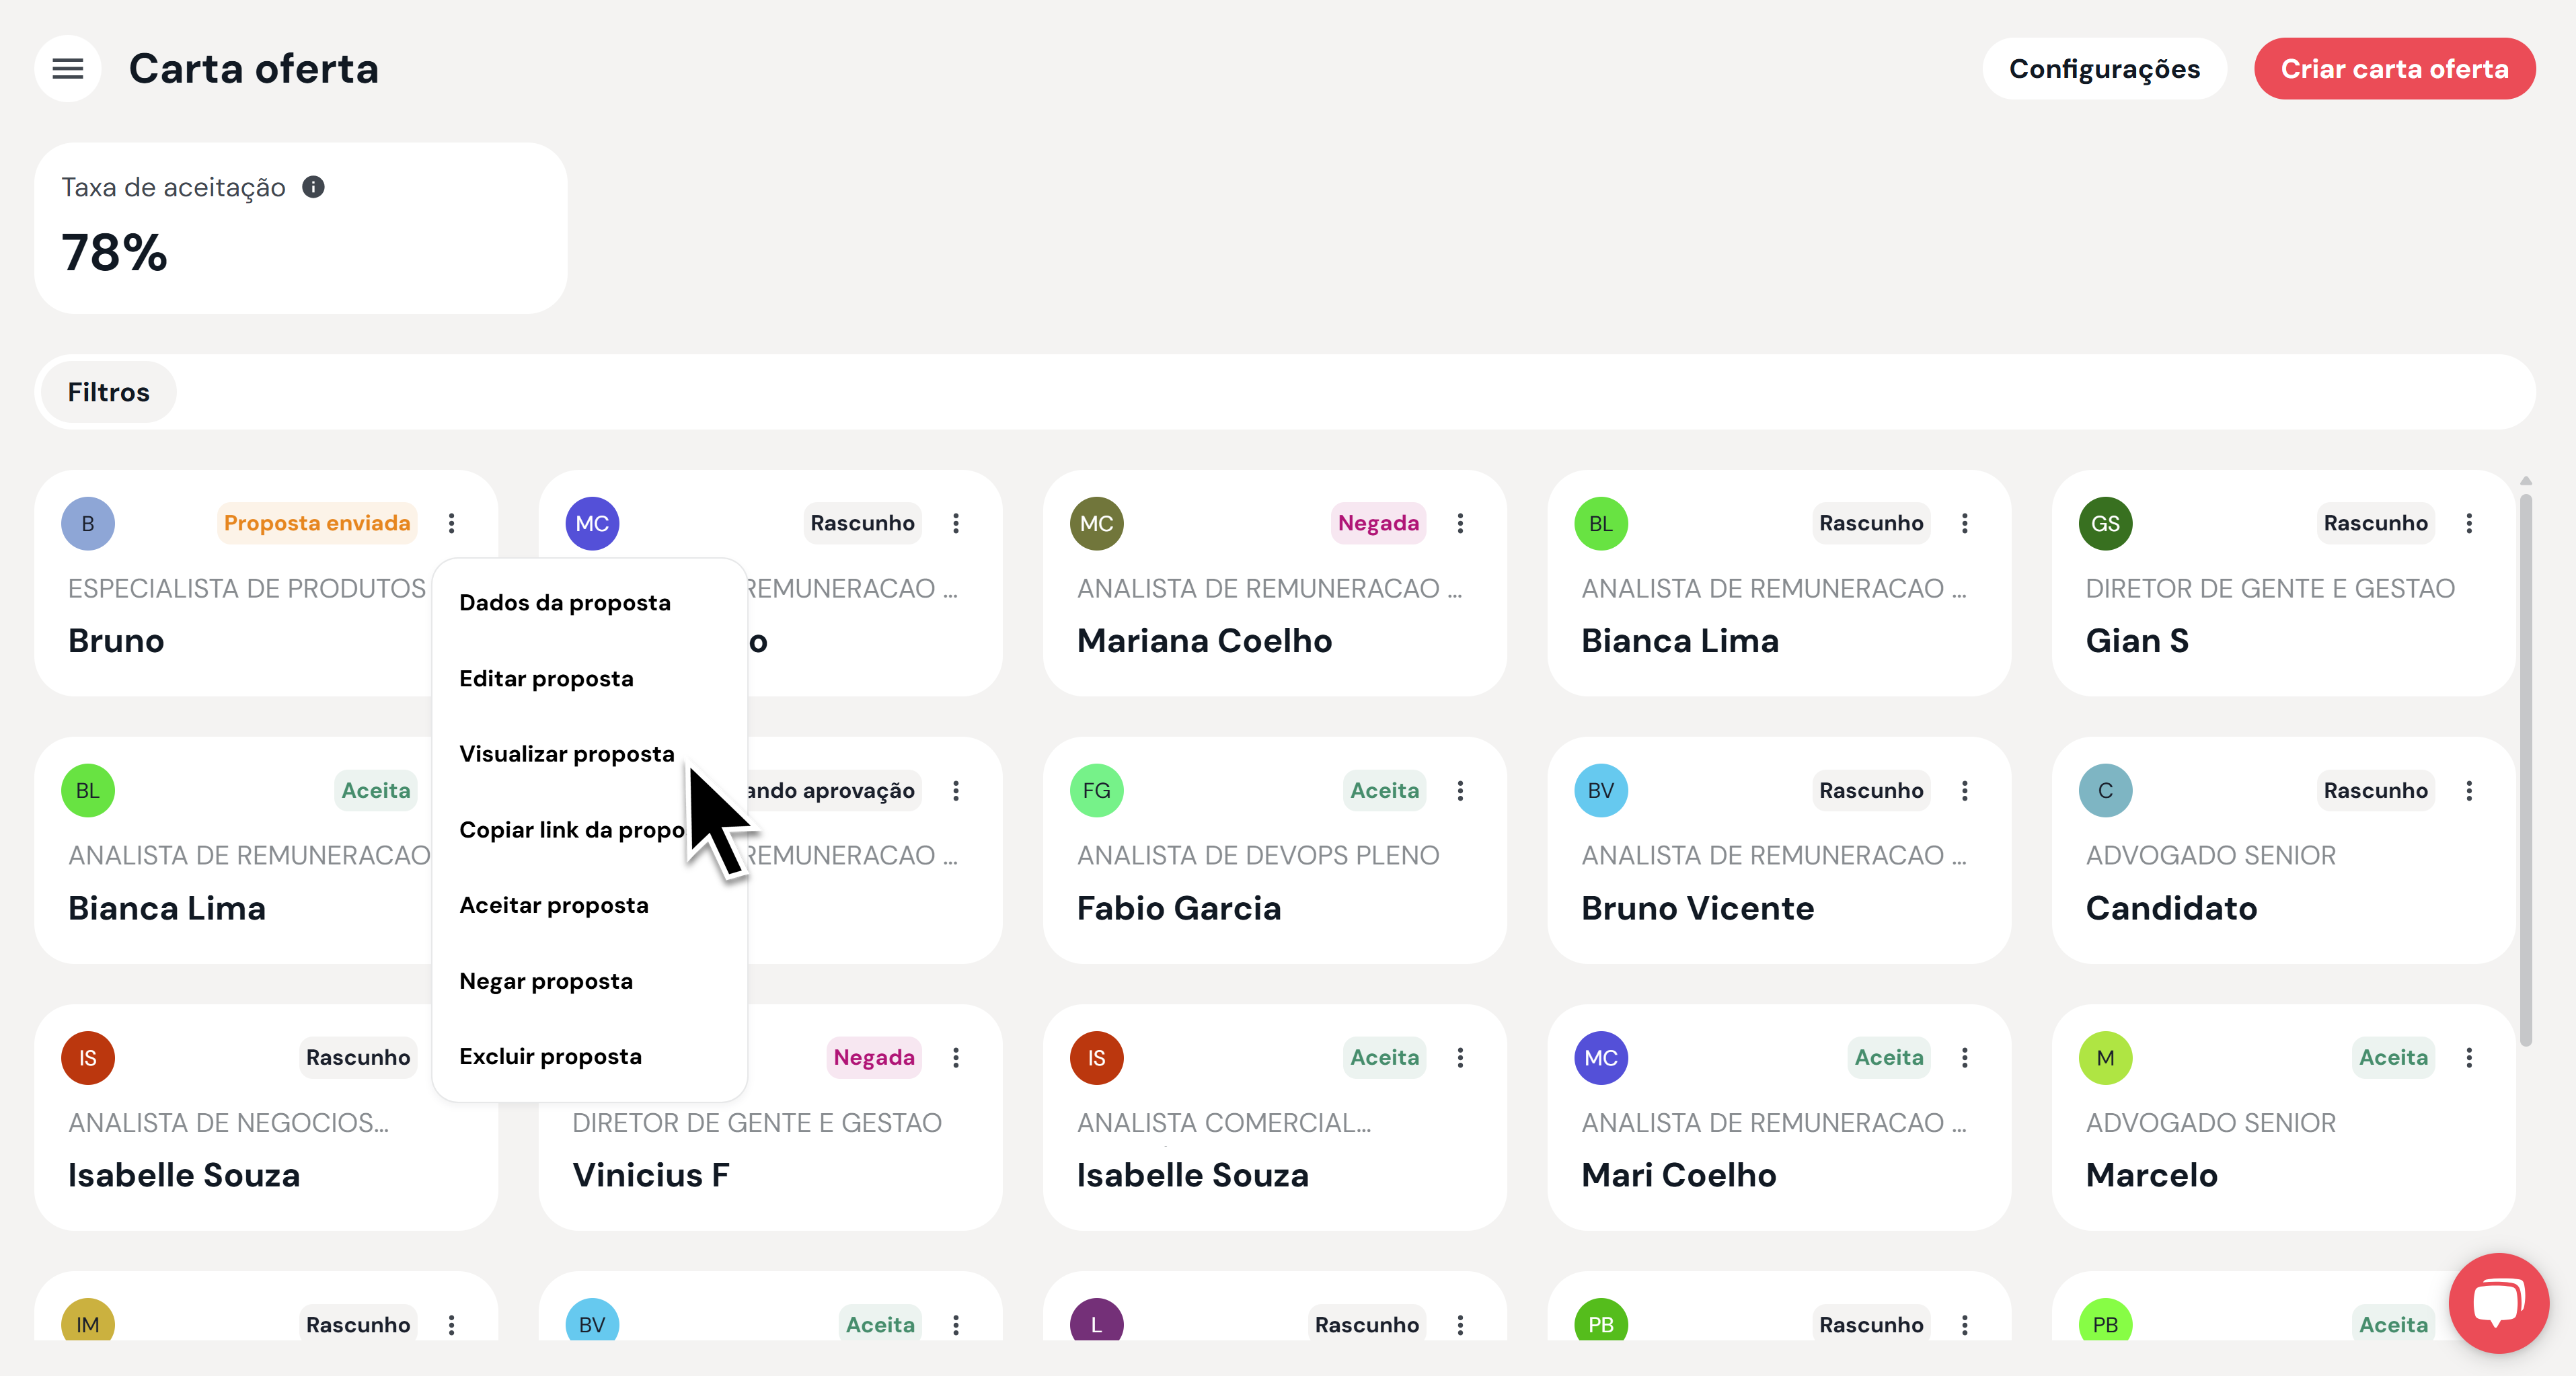The image size is (2576, 1376).
Task: Click Bruno's B avatar
Action: click(88, 522)
